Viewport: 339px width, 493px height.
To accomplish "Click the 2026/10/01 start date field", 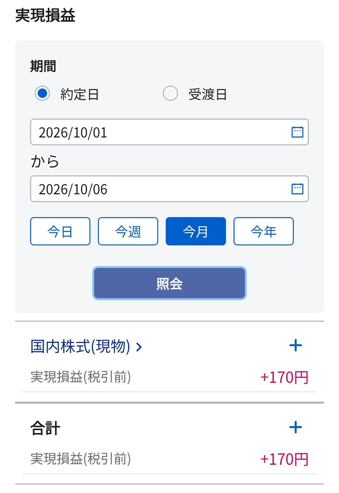I will pyautogui.click(x=169, y=132).
